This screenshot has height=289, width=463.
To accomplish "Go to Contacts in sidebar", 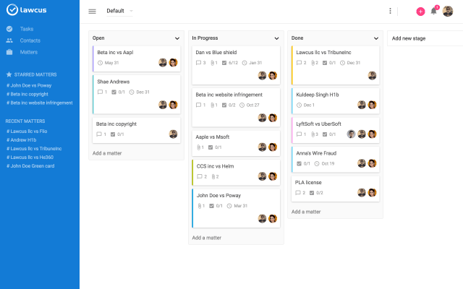I will 30,40.
